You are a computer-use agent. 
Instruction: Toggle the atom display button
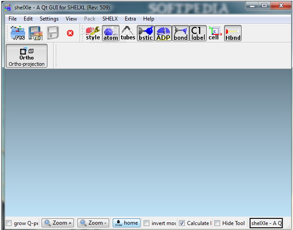[x=110, y=33]
